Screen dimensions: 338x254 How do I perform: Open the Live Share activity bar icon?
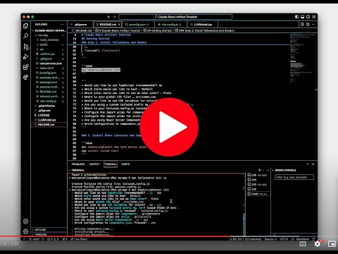(x=26, y=77)
